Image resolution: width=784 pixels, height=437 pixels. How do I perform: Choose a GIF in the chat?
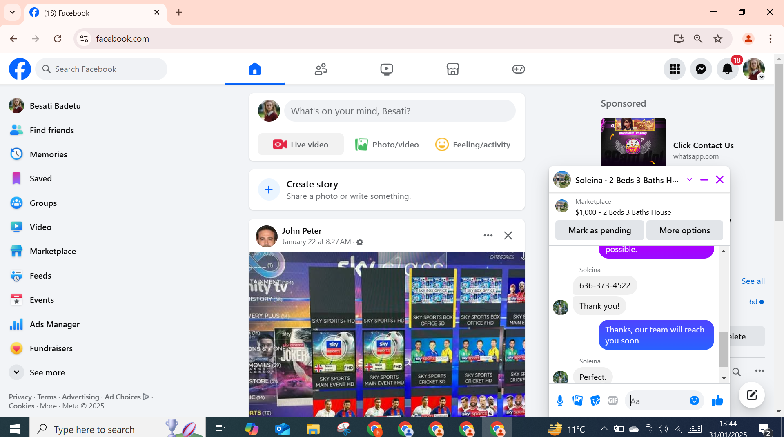(x=612, y=401)
